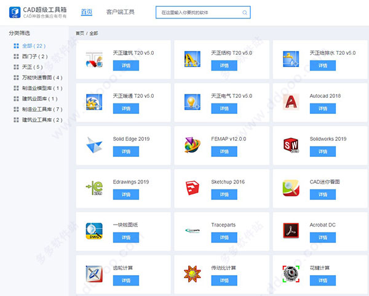Screen dimensions: 369x296
Task: Click the 花键计算 gear icon
Action: pyautogui.click(x=291, y=274)
